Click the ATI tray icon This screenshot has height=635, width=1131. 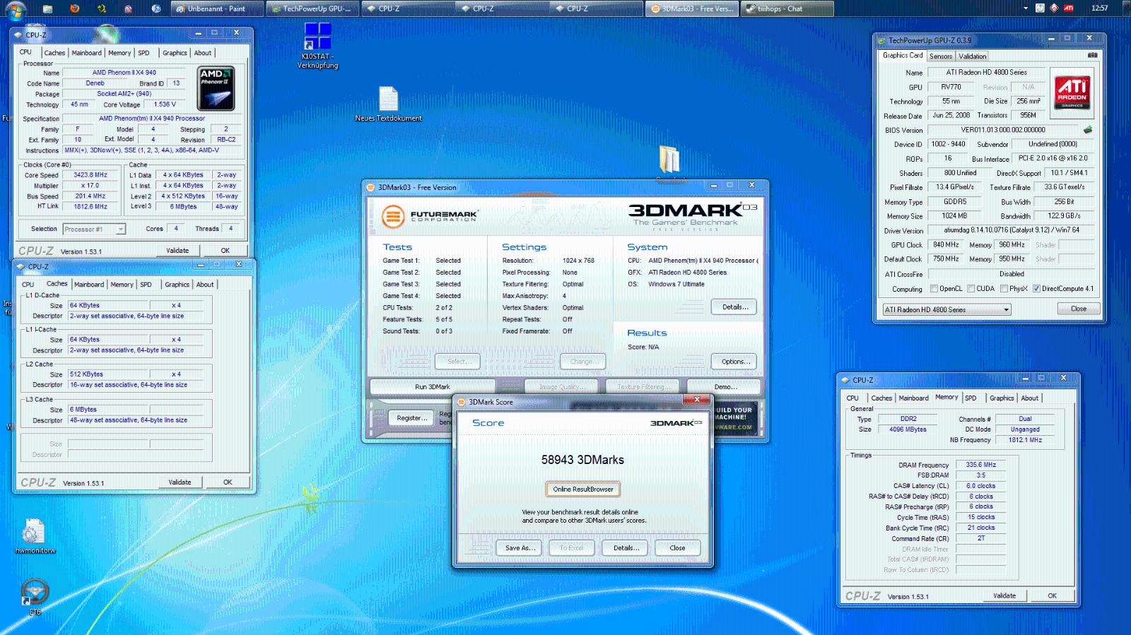[1069, 8]
